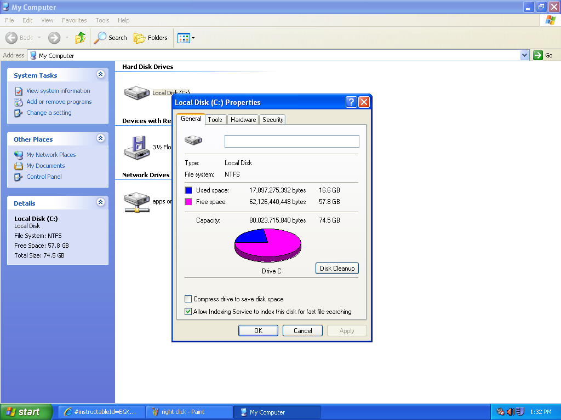Collapse the System Tasks panel
Viewport: 561px width, 420px height.
(x=100, y=74)
